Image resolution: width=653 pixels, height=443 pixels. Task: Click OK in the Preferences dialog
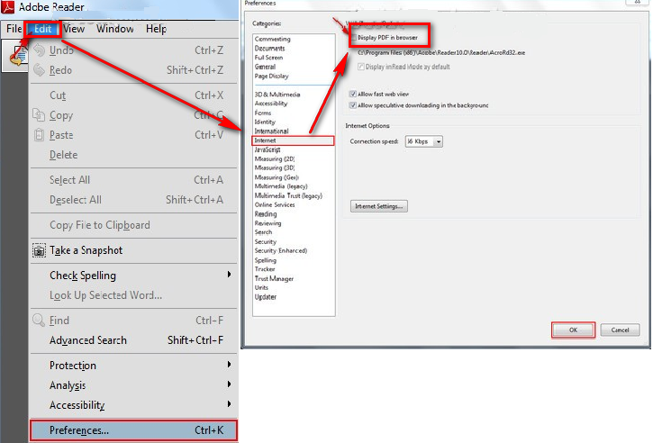click(573, 330)
